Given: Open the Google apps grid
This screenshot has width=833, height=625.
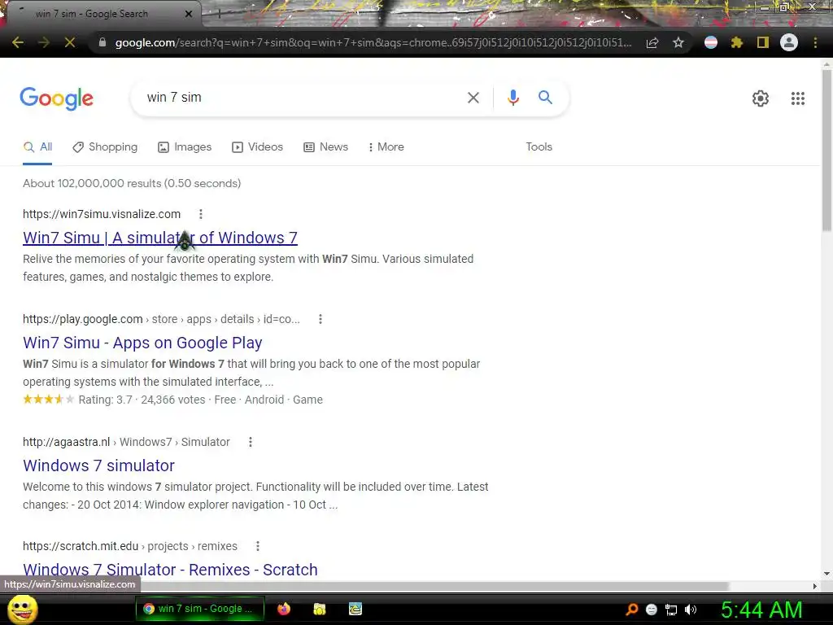Looking at the screenshot, I should (798, 98).
